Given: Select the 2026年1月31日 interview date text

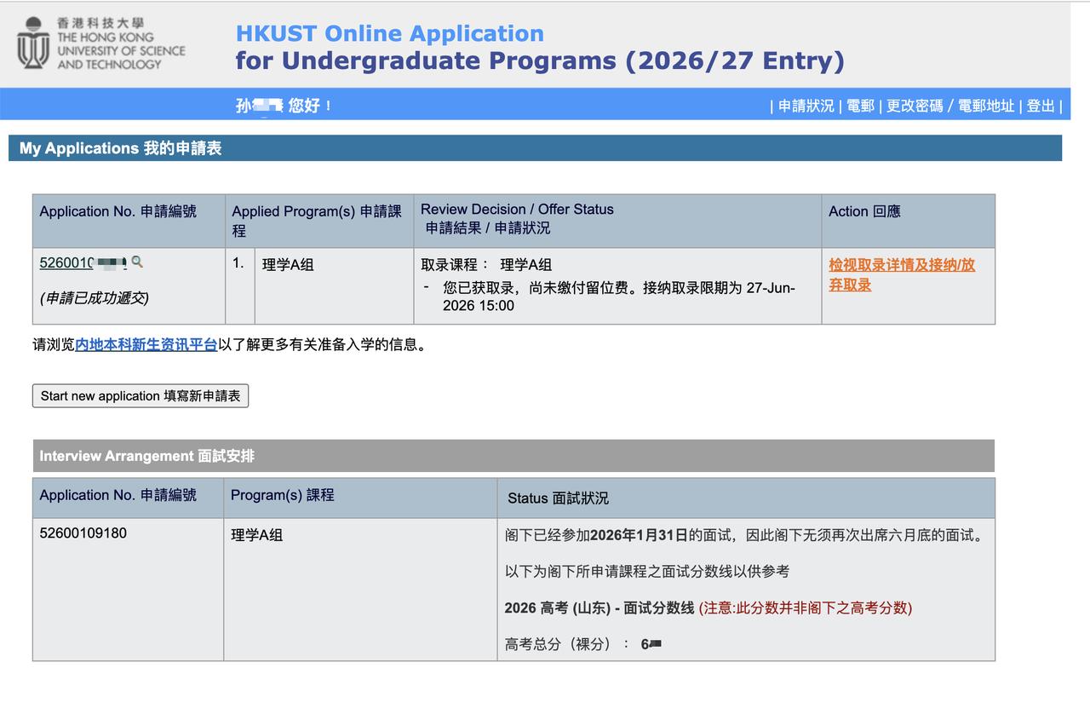Looking at the screenshot, I should [x=638, y=536].
